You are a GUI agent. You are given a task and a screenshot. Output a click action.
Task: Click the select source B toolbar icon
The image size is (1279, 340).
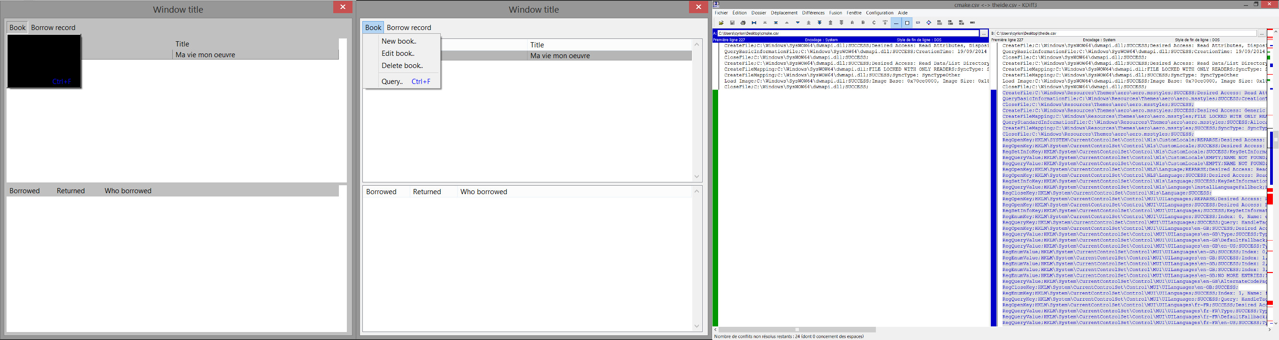click(863, 23)
